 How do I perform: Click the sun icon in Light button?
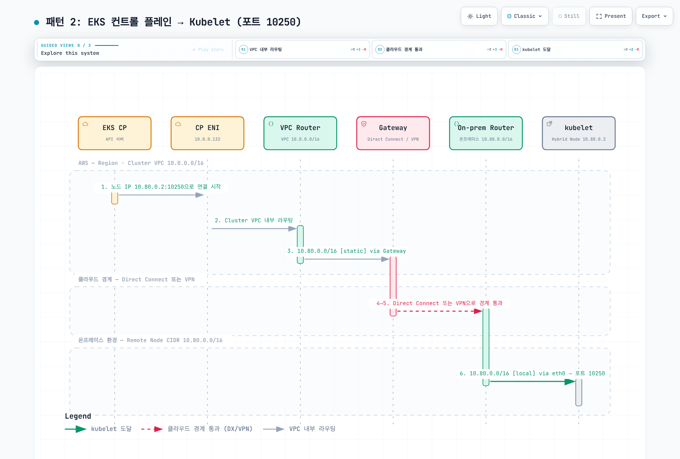click(470, 16)
